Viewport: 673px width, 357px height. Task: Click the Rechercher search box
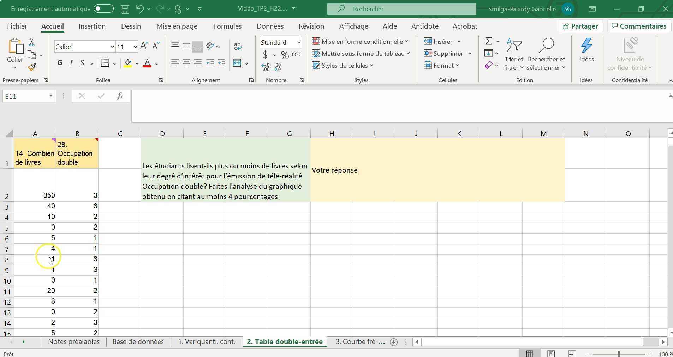pyautogui.click(x=402, y=9)
